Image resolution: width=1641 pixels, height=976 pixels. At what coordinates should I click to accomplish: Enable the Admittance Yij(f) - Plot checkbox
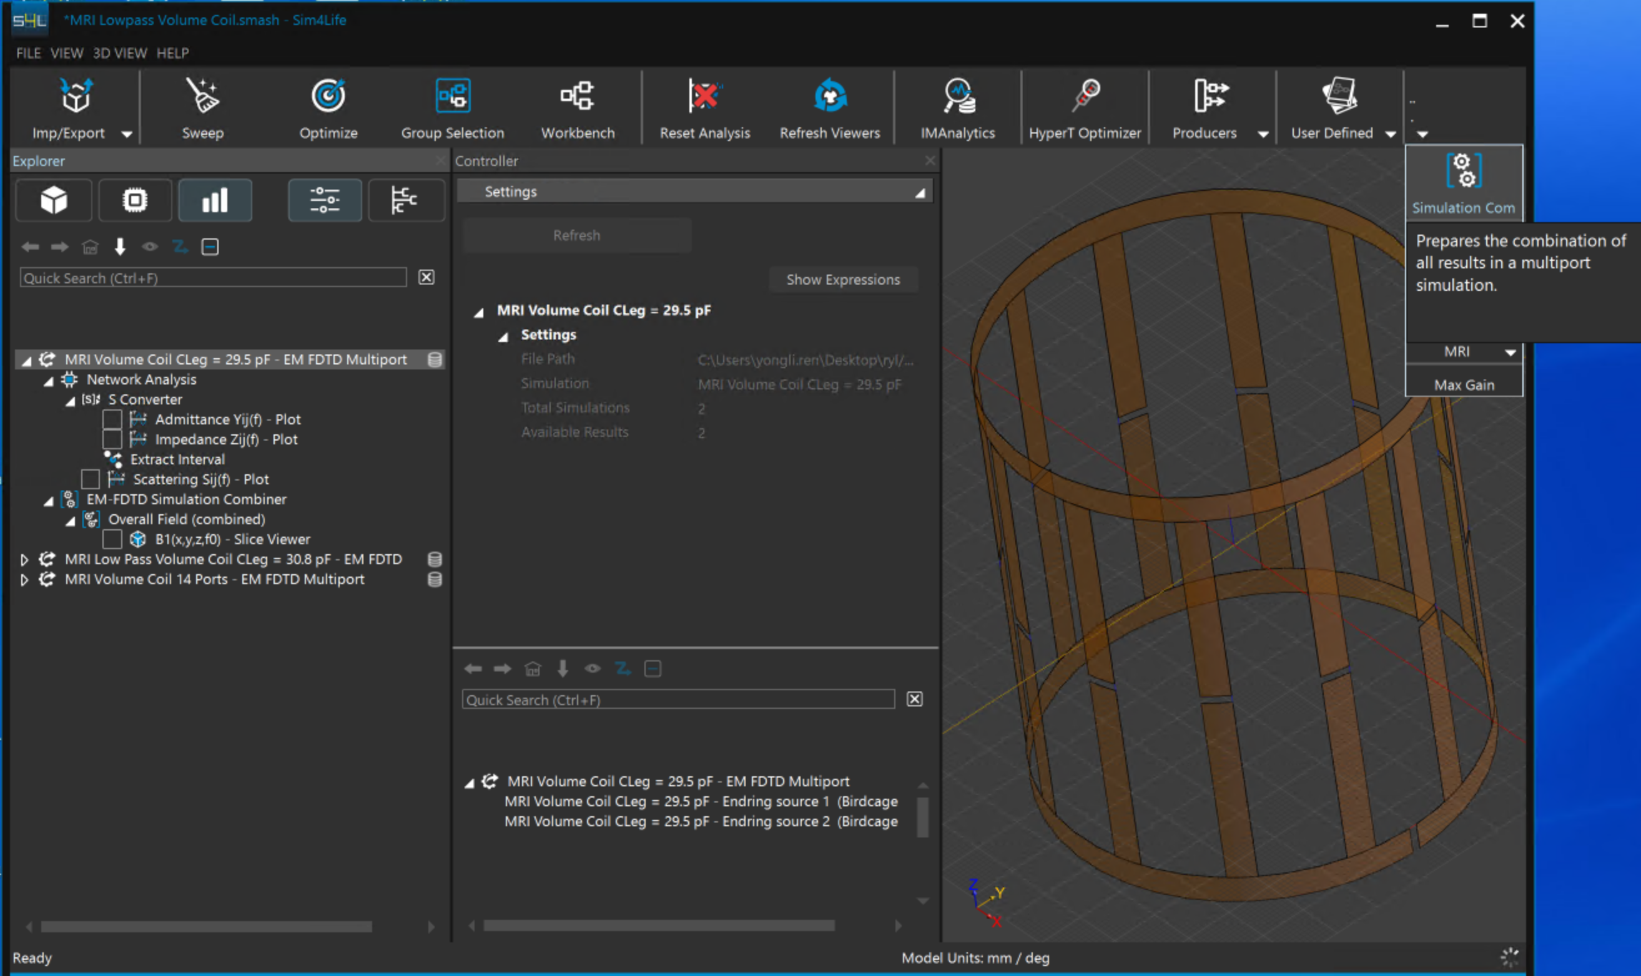[x=112, y=419]
